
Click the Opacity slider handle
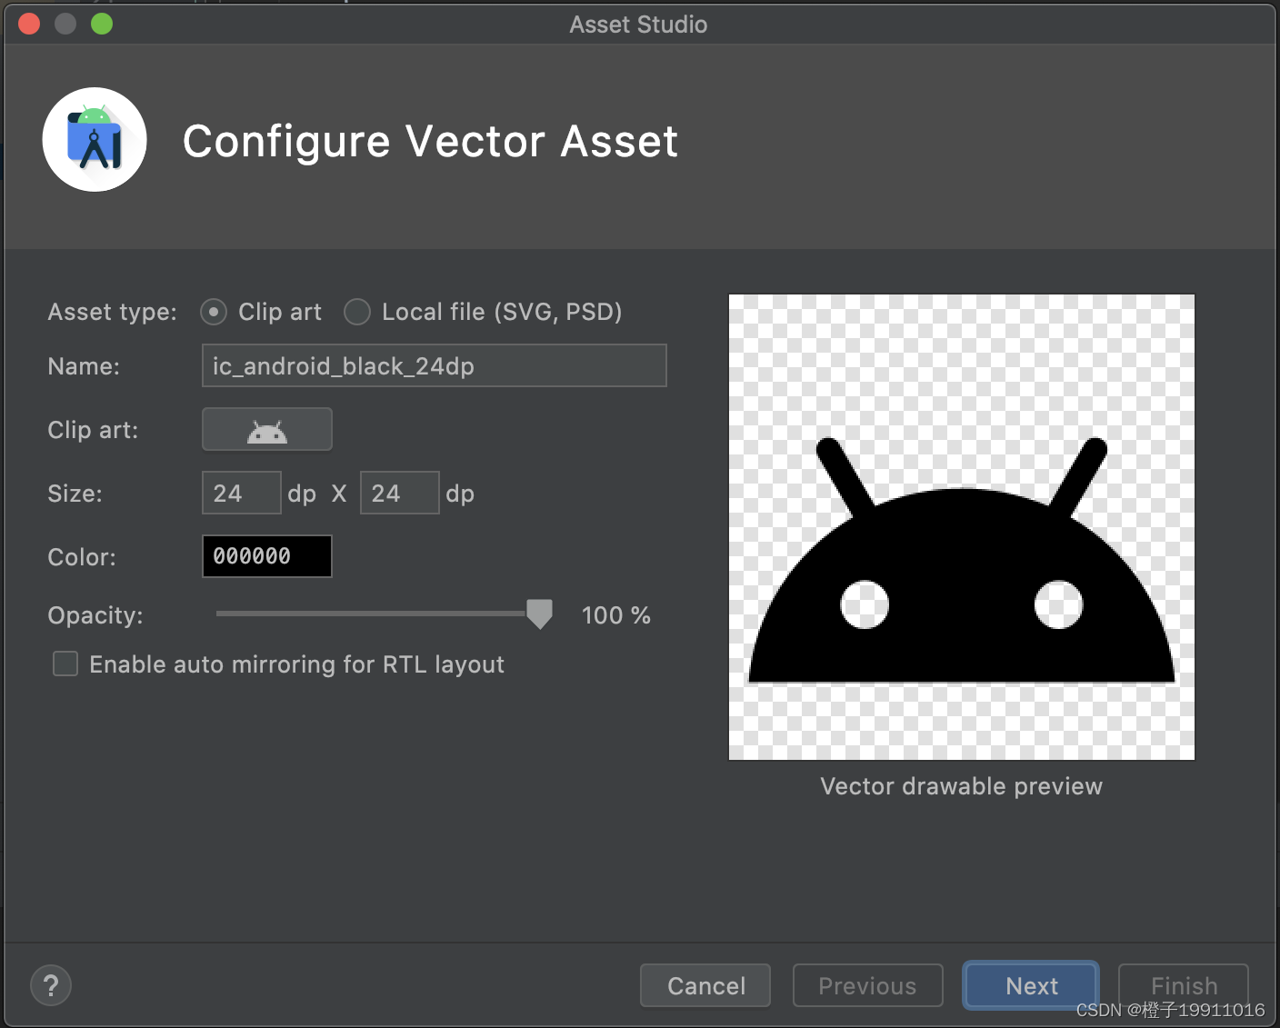click(540, 614)
